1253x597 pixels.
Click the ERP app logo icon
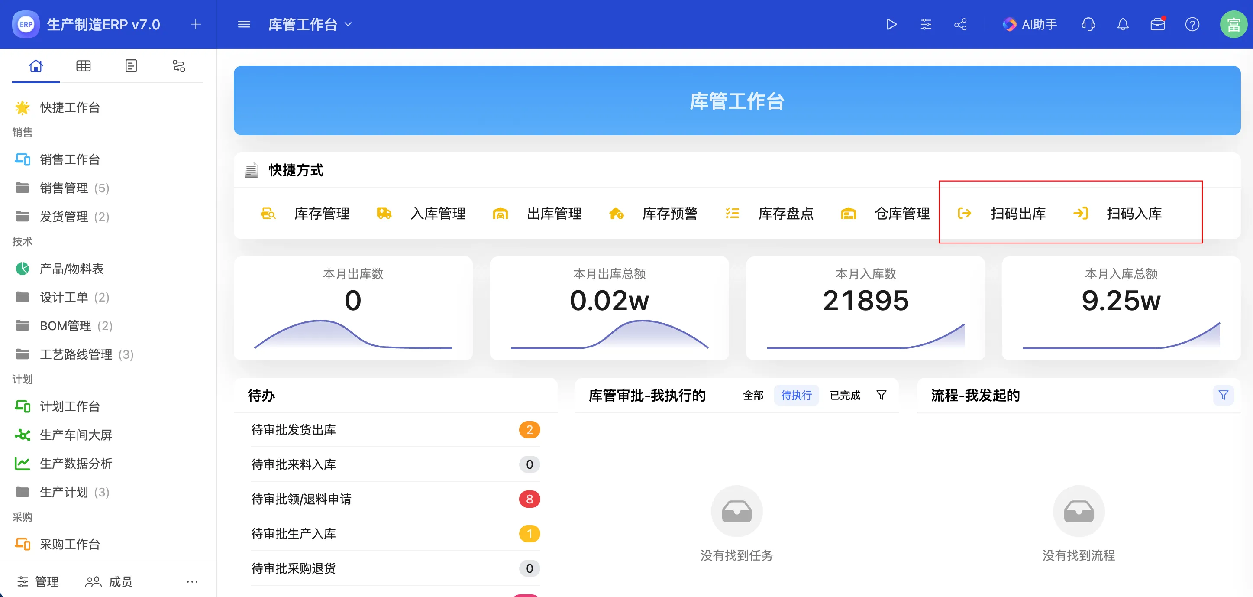[x=26, y=24]
